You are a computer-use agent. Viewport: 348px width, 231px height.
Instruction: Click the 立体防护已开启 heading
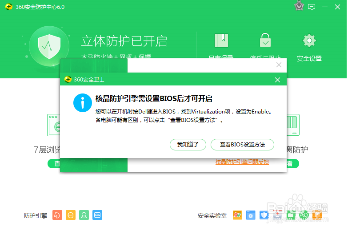[124, 41]
